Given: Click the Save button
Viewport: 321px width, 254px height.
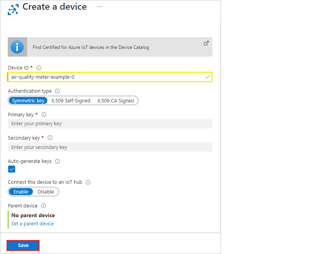Looking at the screenshot, I should (23, 245).
